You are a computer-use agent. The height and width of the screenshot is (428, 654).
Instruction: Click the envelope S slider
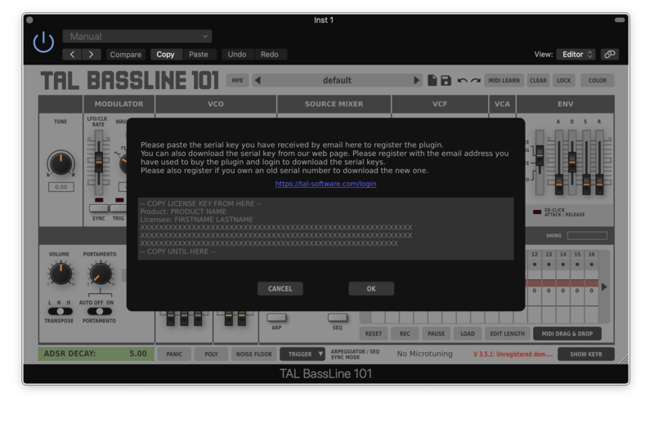(x=586, y=163)
